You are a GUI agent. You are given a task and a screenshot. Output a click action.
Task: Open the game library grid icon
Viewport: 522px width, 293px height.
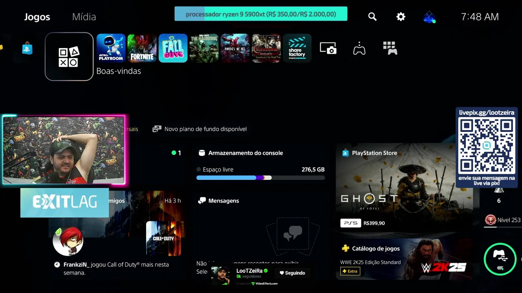[390, 48]
